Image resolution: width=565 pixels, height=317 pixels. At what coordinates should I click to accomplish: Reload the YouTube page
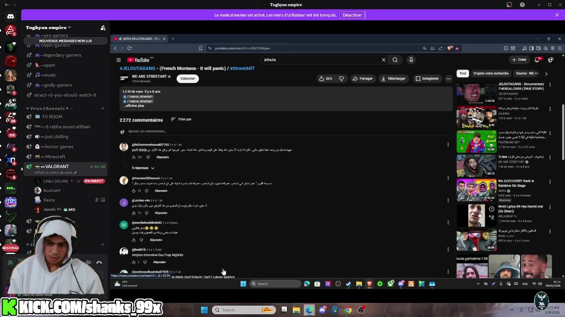coord(129,48)
